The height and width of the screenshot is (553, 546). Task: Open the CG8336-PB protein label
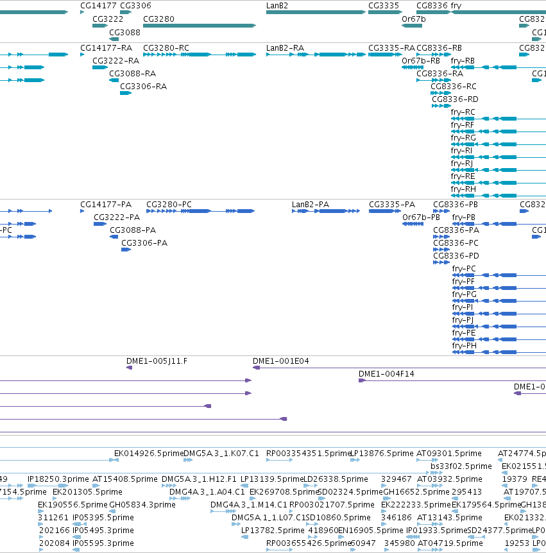coord(456,205)
